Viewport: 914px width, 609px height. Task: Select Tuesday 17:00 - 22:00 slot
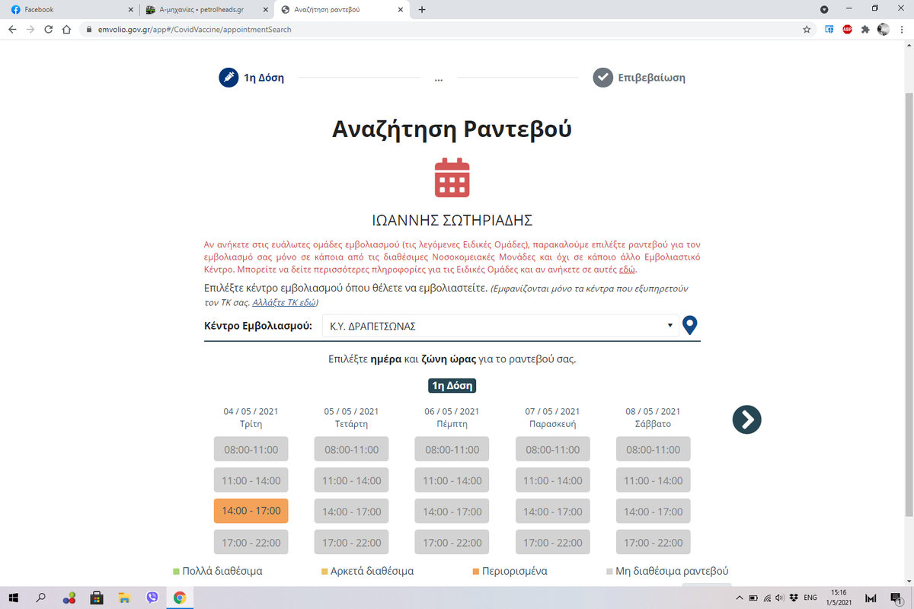(251, 542)
